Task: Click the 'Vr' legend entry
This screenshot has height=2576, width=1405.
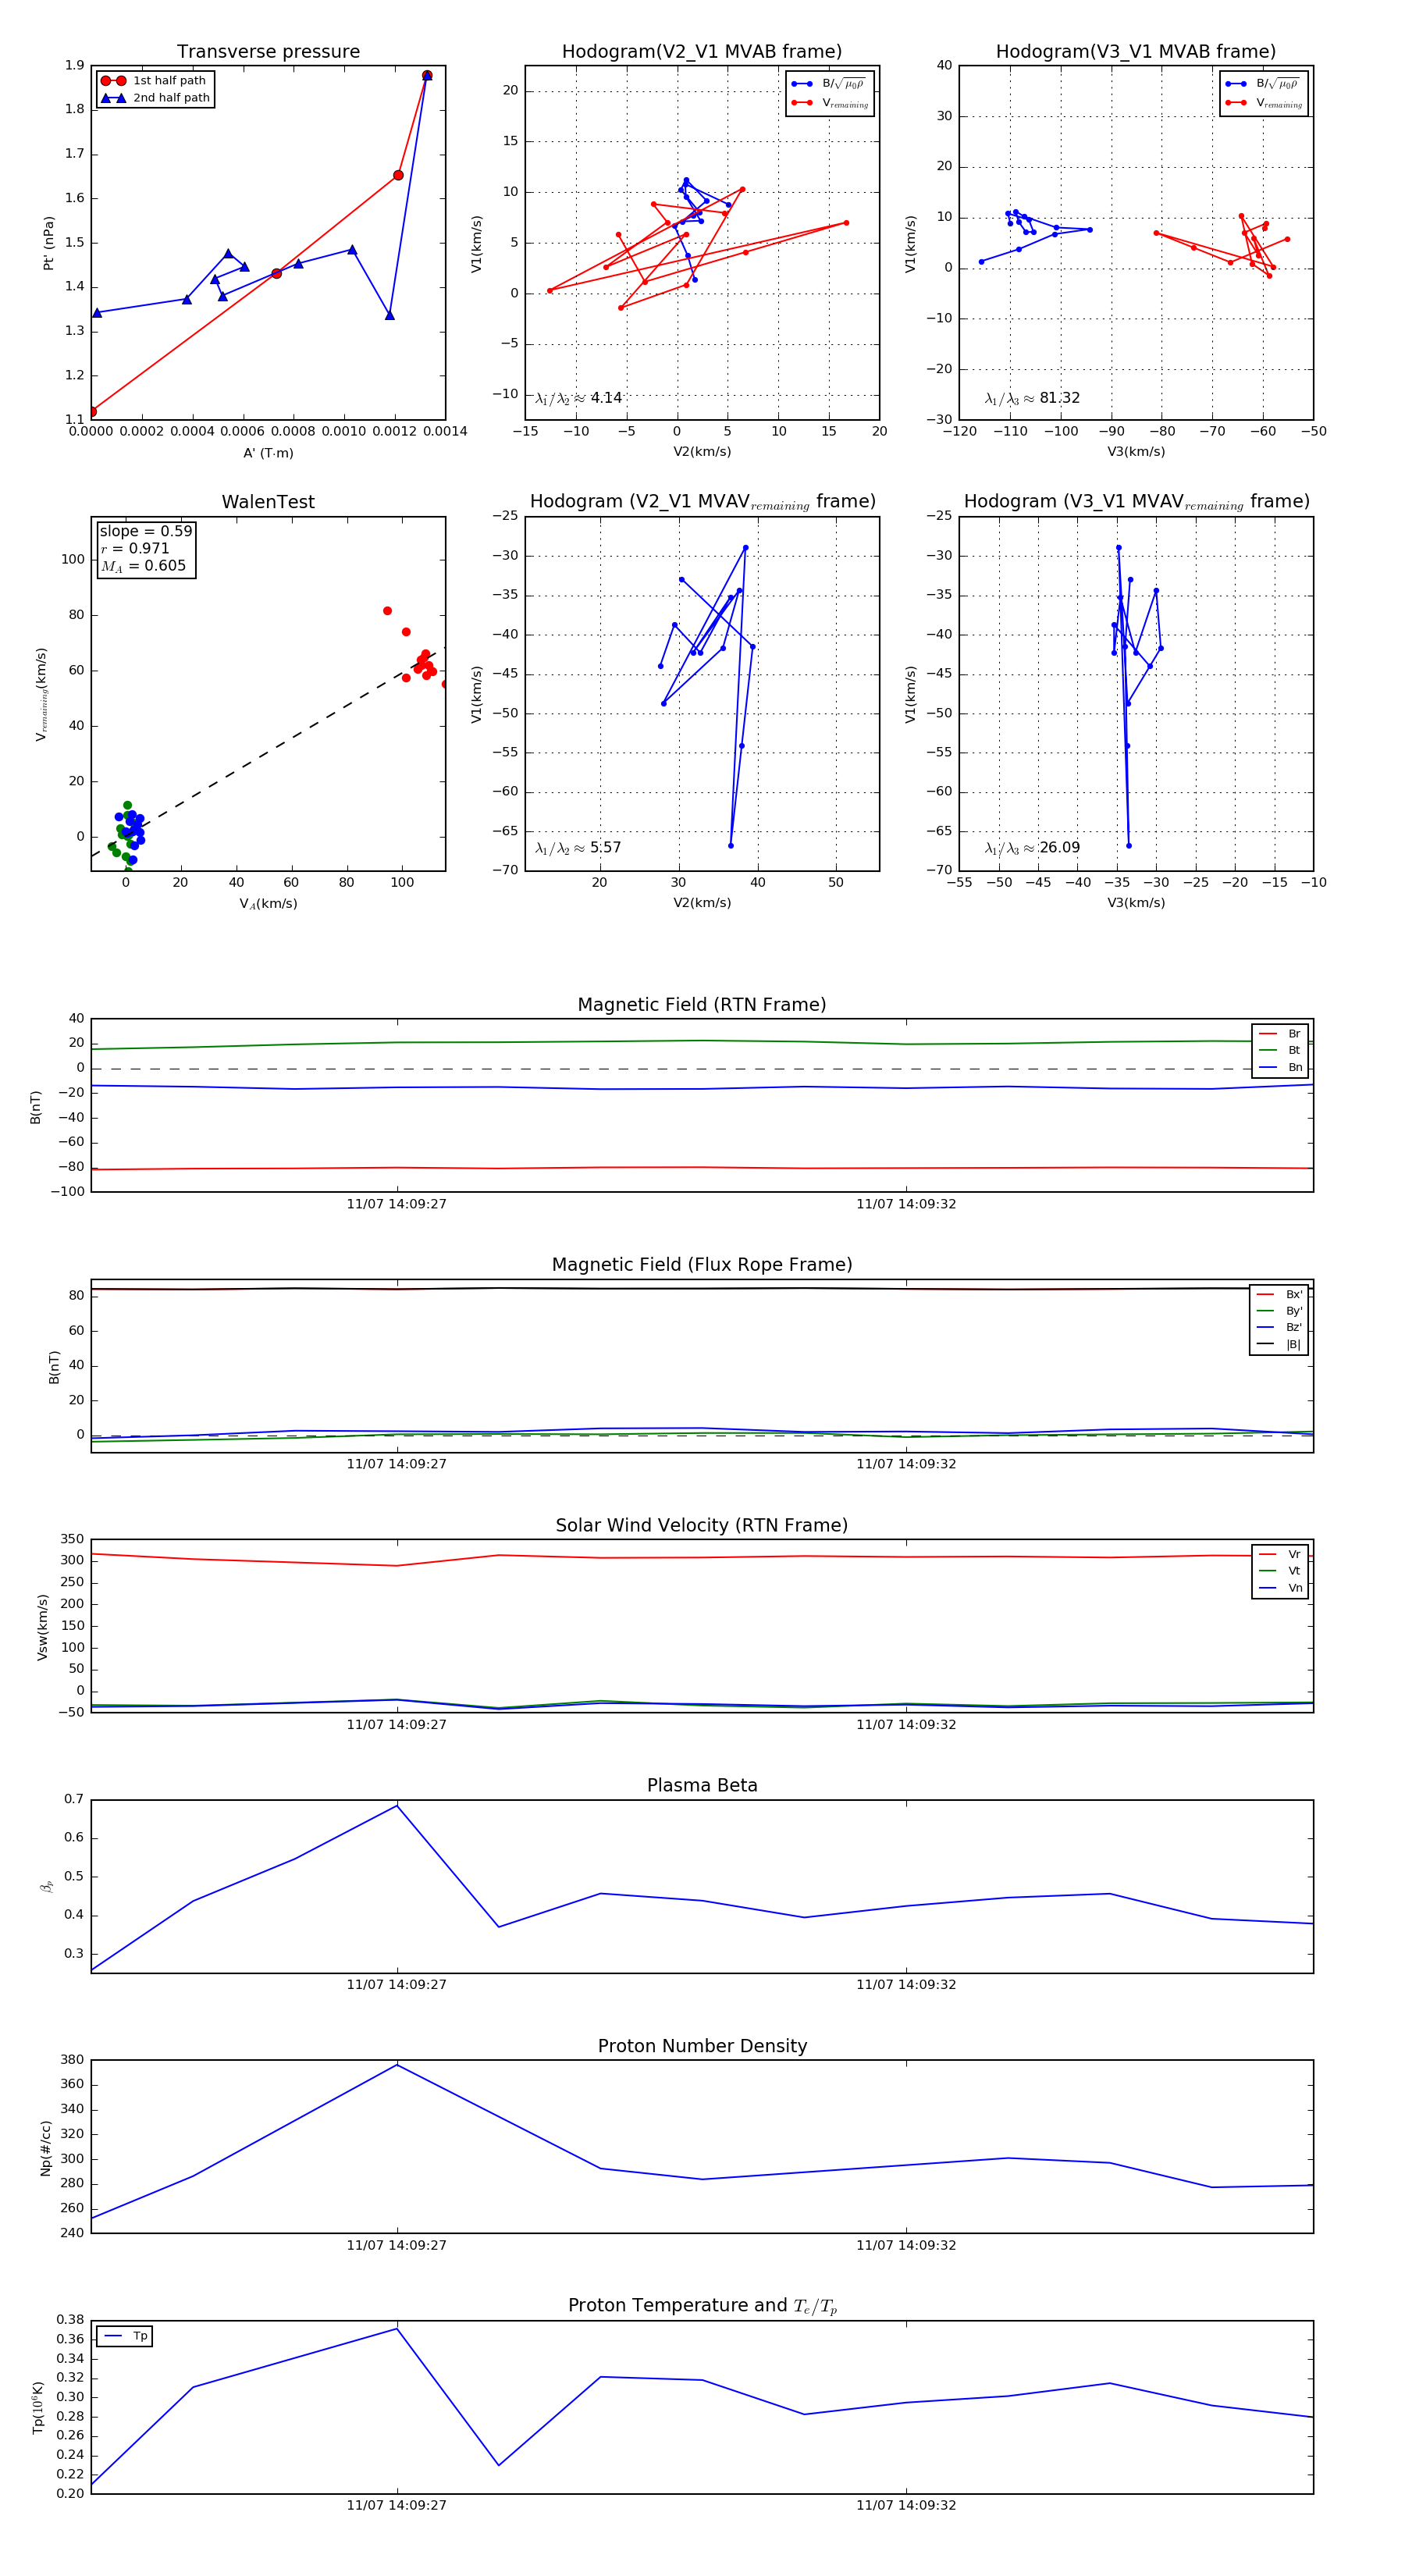Action: click(x=1280, y=1555)
